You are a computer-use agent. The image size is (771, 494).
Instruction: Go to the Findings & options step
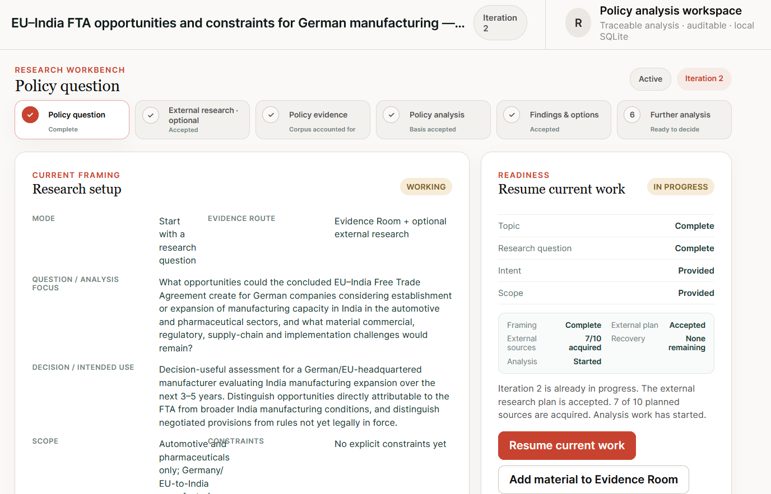pos(554,120)
